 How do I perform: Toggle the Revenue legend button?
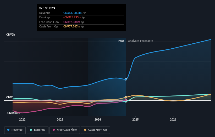(15, 130)
